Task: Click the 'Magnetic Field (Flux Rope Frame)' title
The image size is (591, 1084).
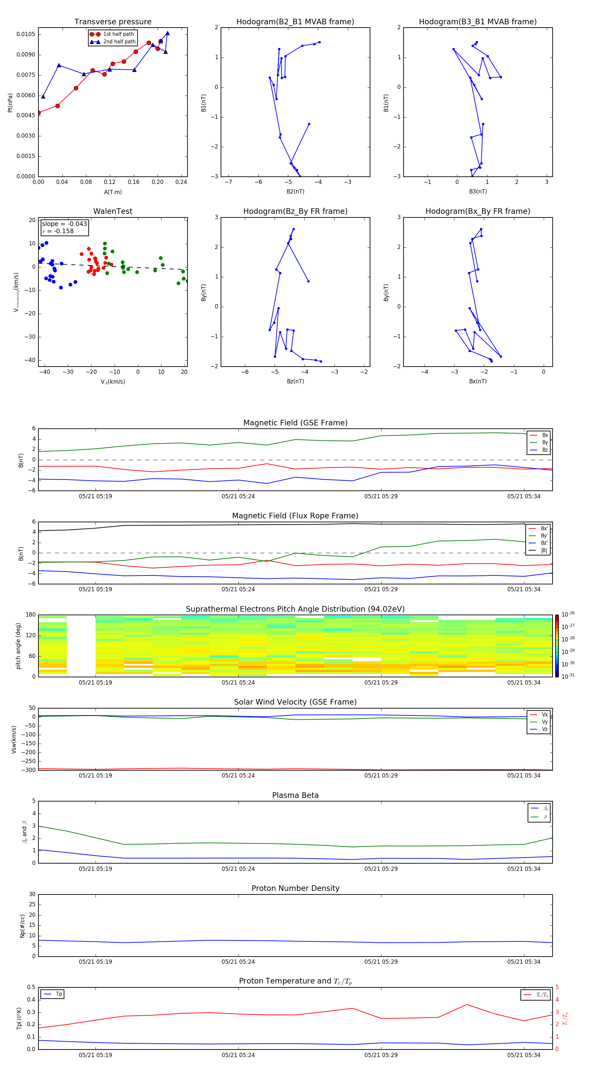Action: (x=295, y=516)
